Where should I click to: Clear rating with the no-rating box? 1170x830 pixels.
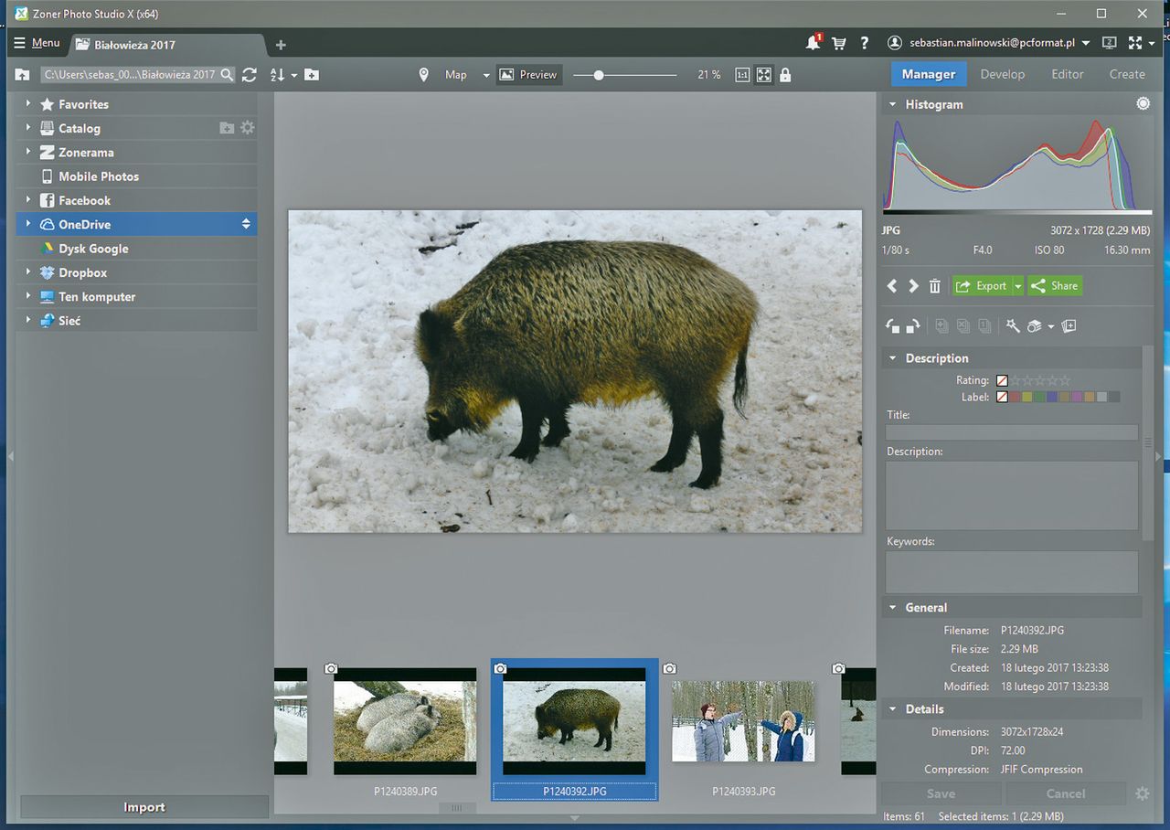[x=1002, y=380]
